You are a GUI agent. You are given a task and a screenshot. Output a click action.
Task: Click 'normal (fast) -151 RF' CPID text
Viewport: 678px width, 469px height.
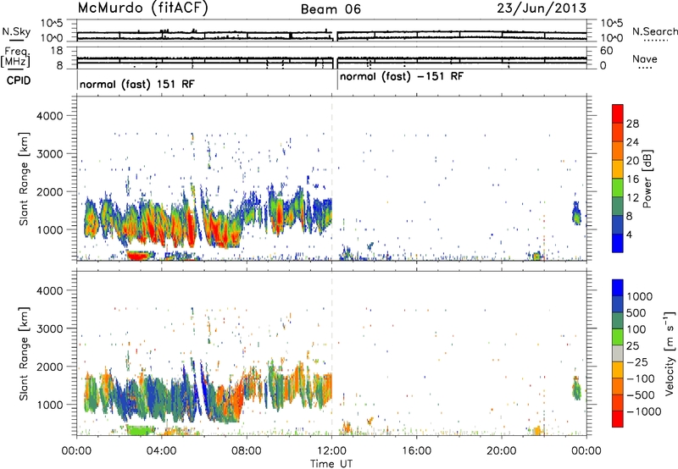pos(402,77)
